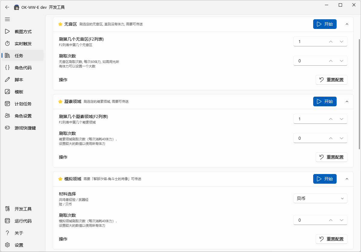Click the vertical scrollbar thumb

[x=359, y=94]
